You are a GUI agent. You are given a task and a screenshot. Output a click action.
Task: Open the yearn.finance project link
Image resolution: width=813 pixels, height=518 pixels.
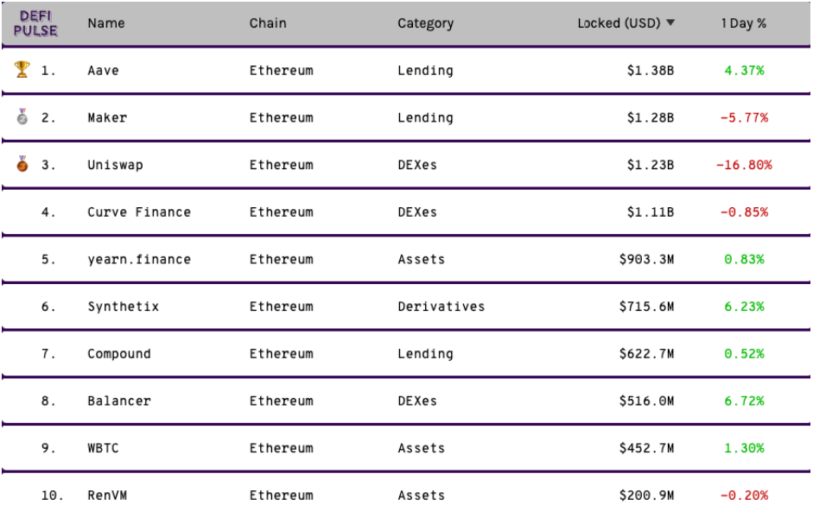139,260
